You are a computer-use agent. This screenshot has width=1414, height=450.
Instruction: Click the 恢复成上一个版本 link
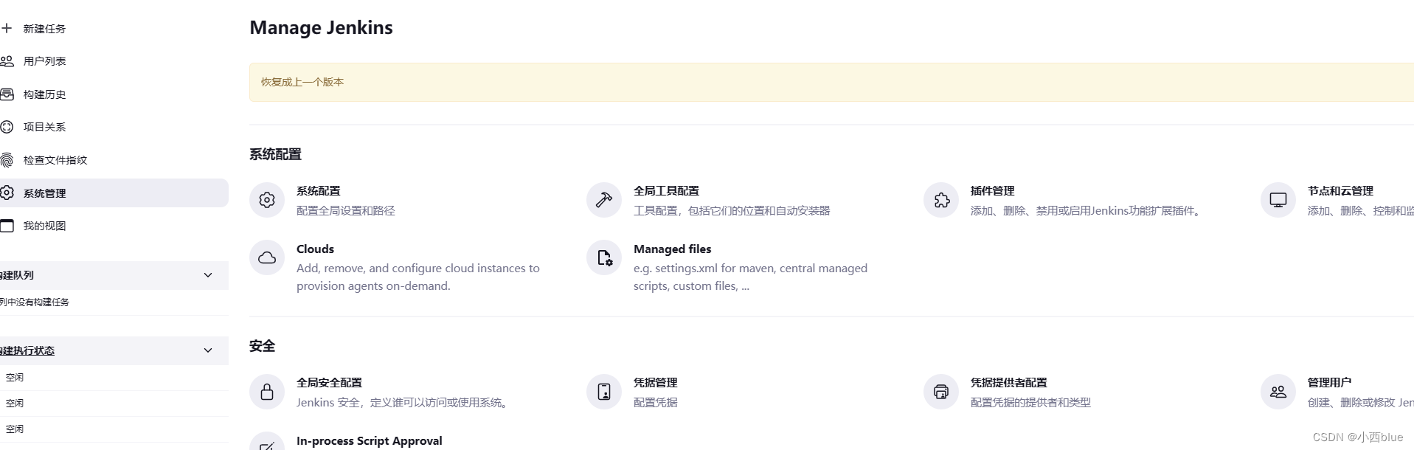[302, 82]
